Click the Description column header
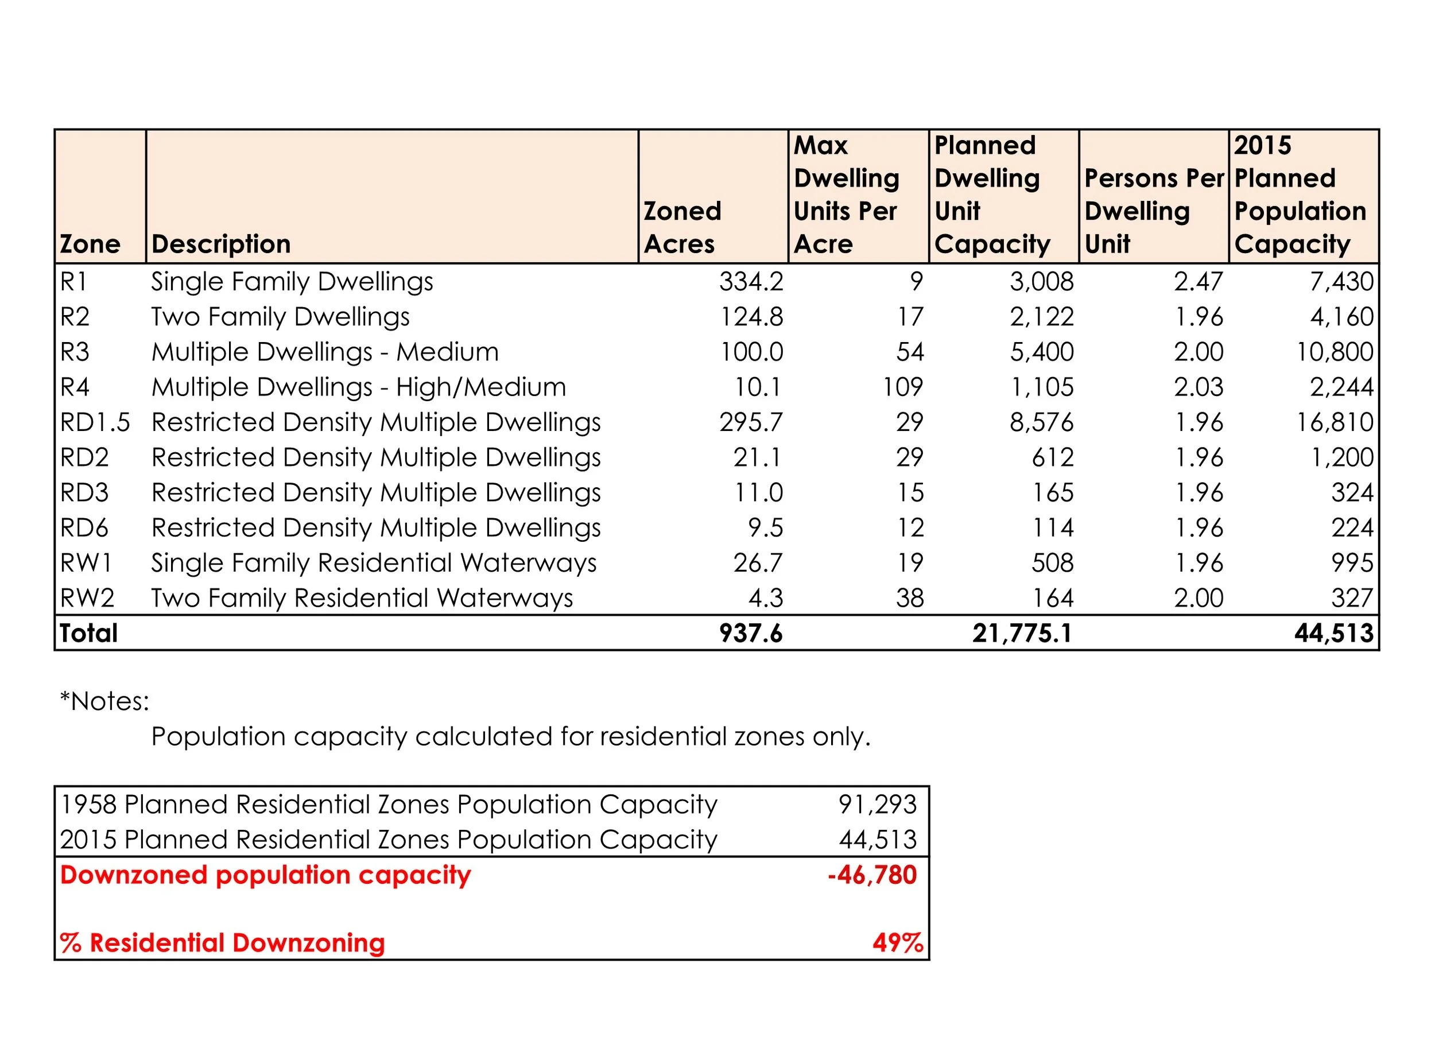The image size is (1435, 1056). 221,244
